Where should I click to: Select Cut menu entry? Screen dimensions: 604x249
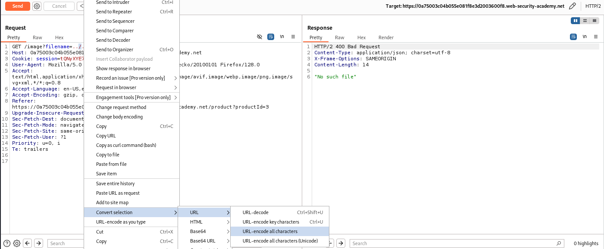point(131,232)
